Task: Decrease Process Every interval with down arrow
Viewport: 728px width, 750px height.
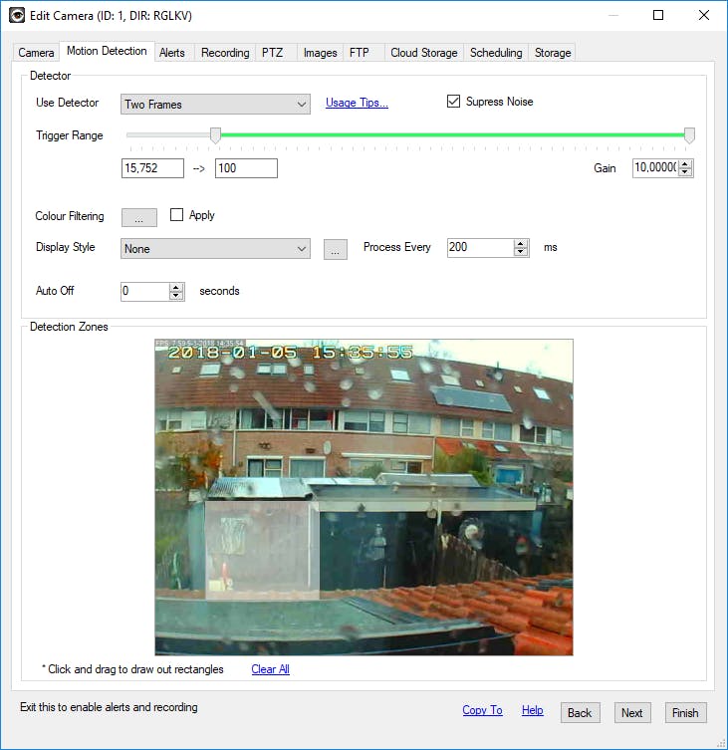Action: tap(521, 252)
